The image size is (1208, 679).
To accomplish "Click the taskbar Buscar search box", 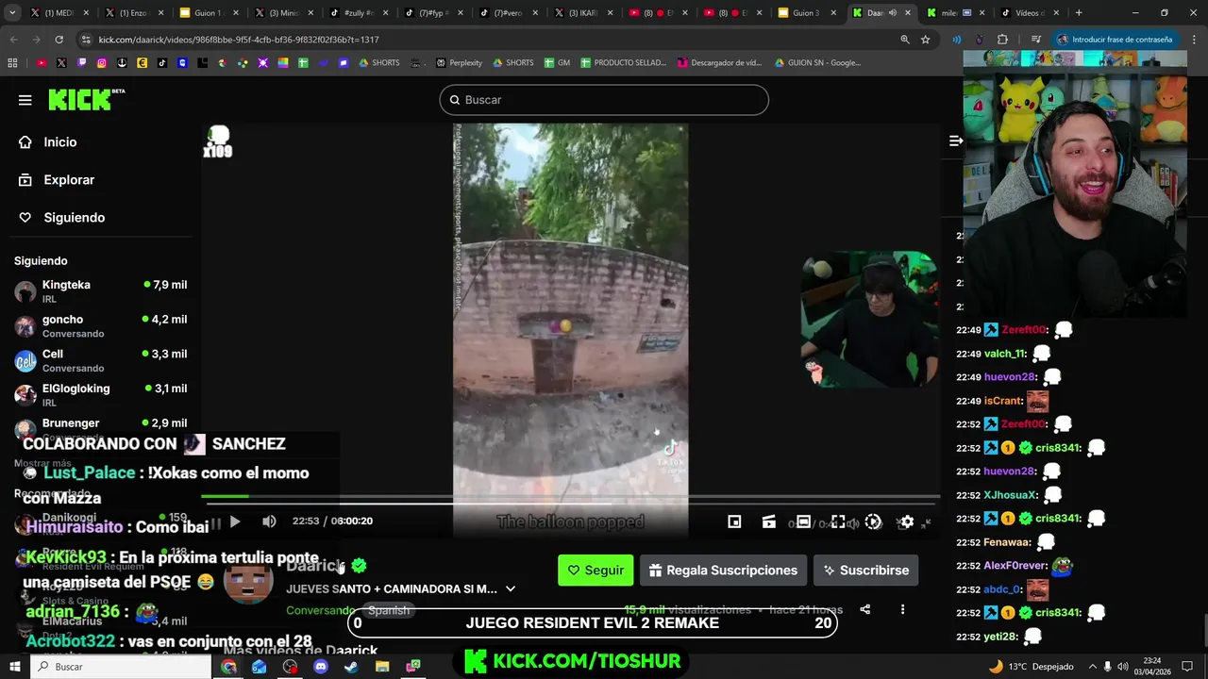I will pos(122,667).
